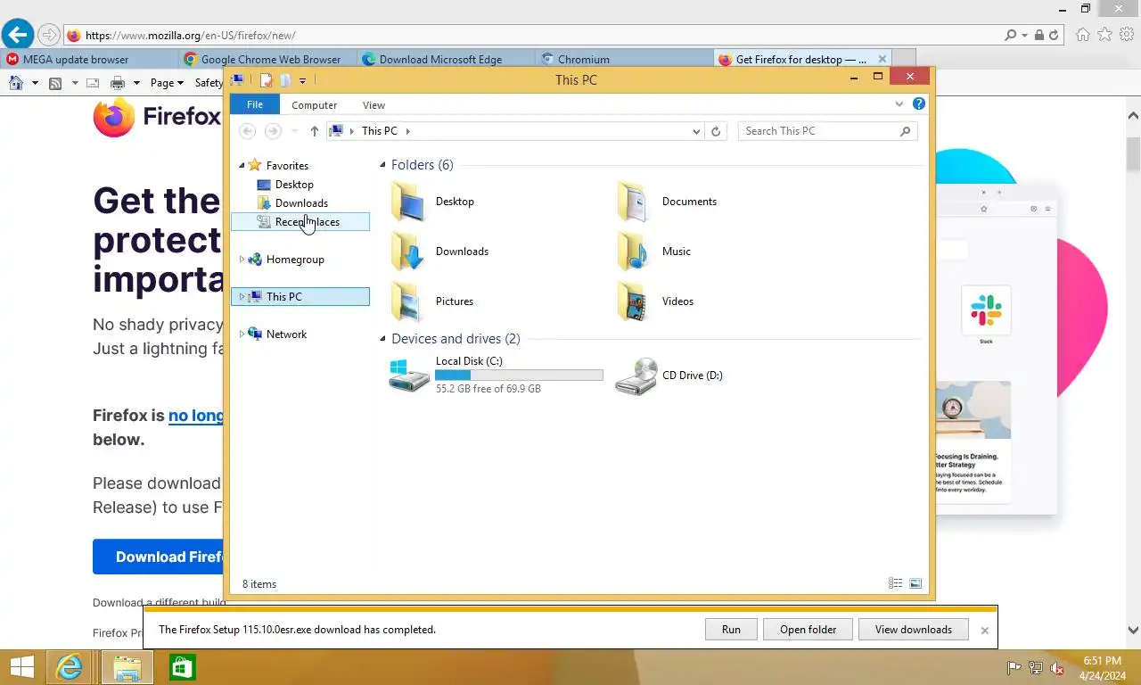Open Explorer Help question mark icon
Image resolution: width=1141 pixels, height=685 pixels.
click(x=919, y=104)
